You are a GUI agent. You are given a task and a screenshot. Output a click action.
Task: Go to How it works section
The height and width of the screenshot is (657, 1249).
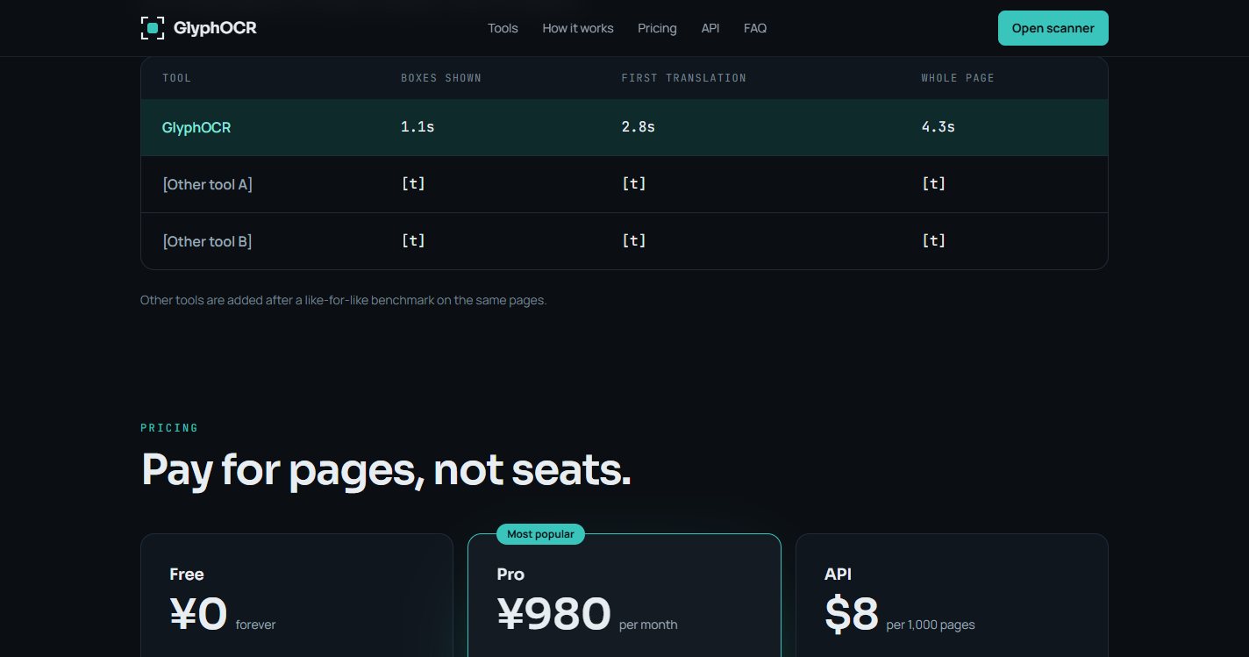tap(578, 28)
